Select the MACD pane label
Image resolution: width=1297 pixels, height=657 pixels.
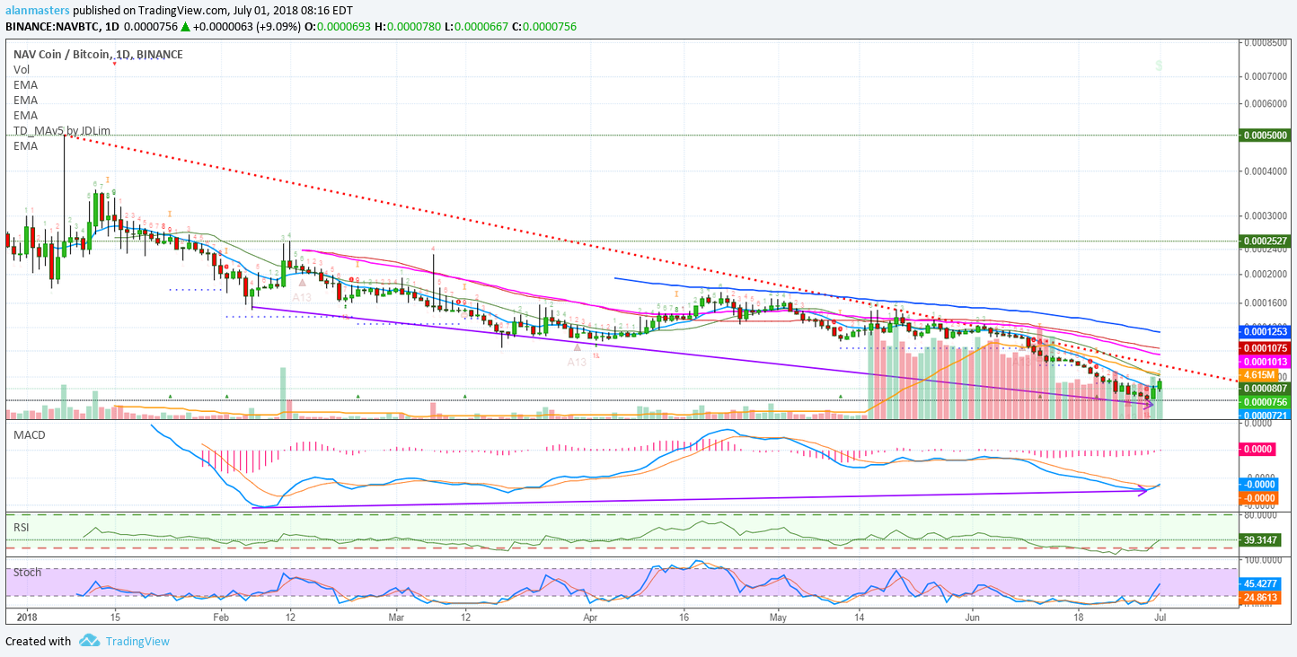pos(29,435)
